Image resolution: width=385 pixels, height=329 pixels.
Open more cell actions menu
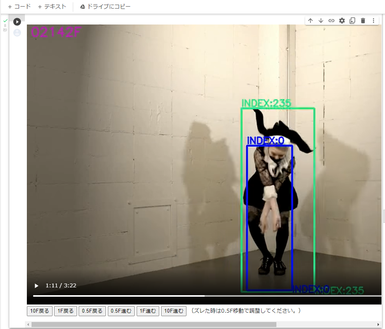[373, 21]
